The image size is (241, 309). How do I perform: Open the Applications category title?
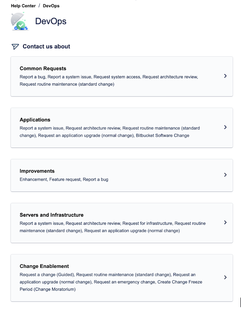pyautogui.click(x=35, y=120)
